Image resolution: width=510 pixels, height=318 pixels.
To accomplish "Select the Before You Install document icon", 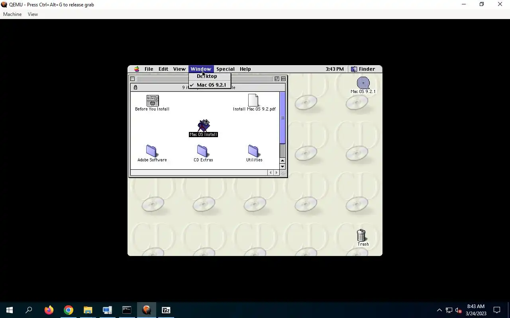I will (x=153, y=101).
